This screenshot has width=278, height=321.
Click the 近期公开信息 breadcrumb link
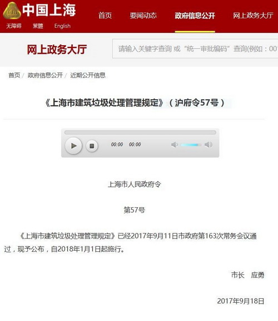pos(88,75)
